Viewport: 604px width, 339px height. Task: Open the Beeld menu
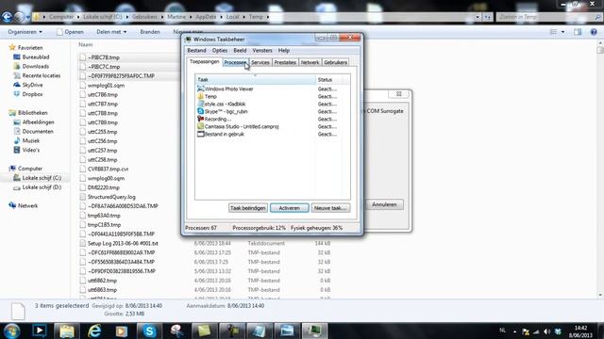(240, 50)
